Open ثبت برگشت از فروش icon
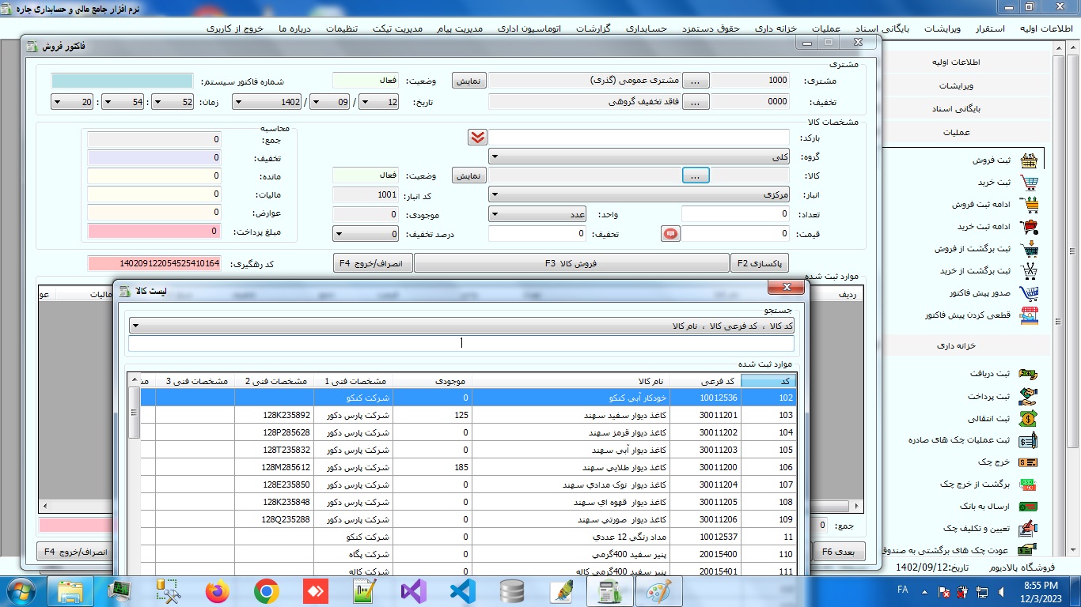1081x607 pixels. pyautogui.click(x=1029, y=249)
